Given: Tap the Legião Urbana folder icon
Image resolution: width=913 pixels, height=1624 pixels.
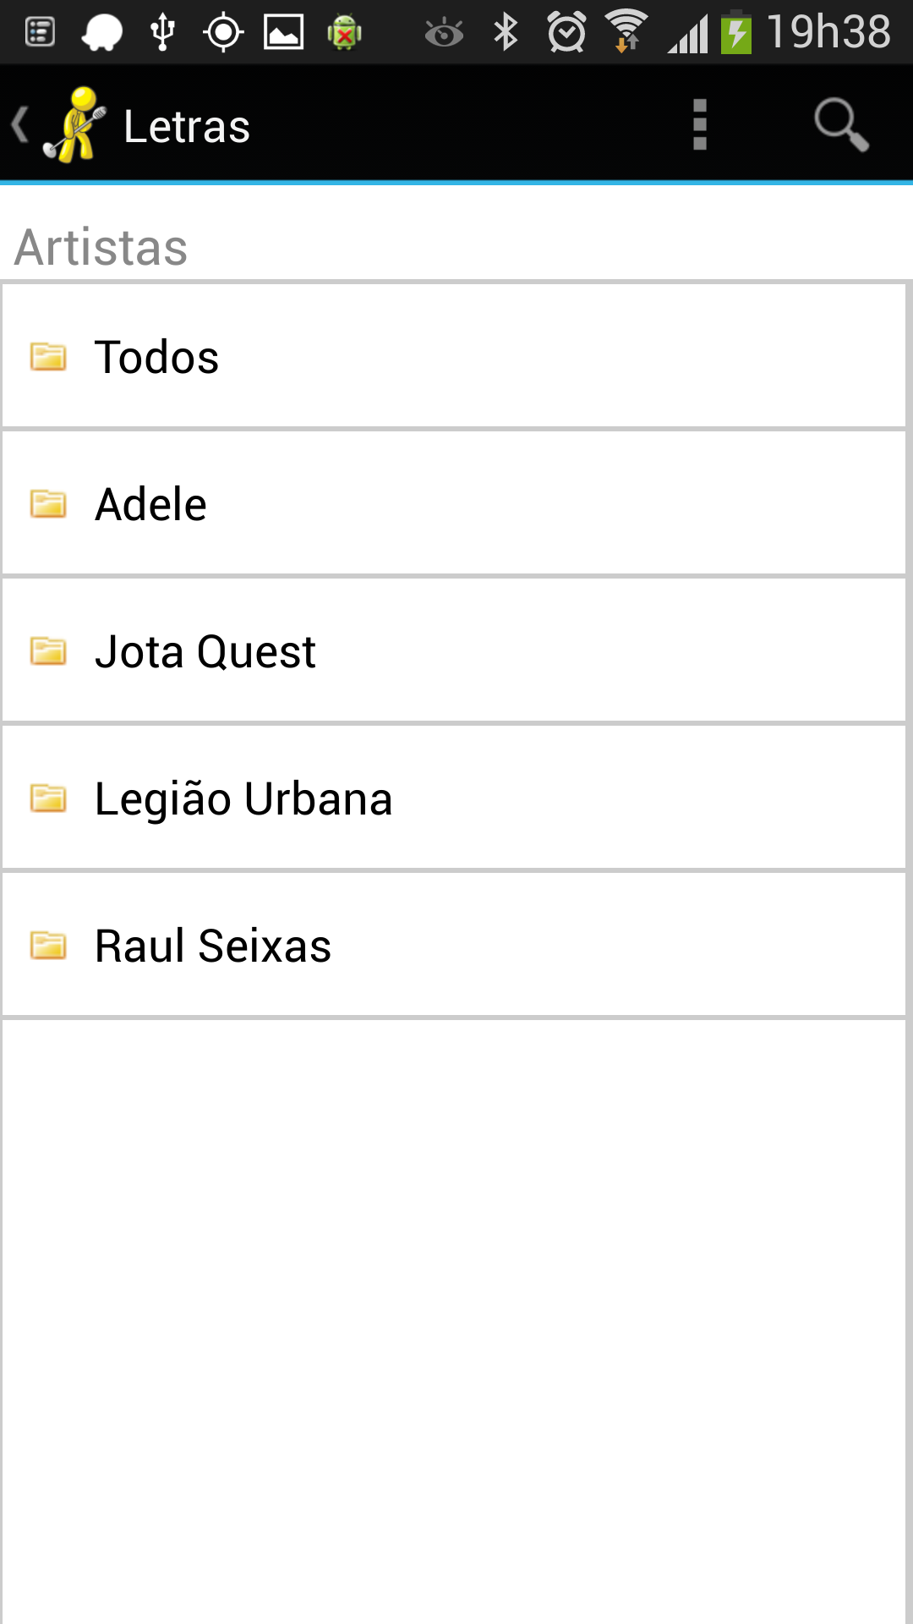Looking at the screenshot, I should click(x=48, y=798).
